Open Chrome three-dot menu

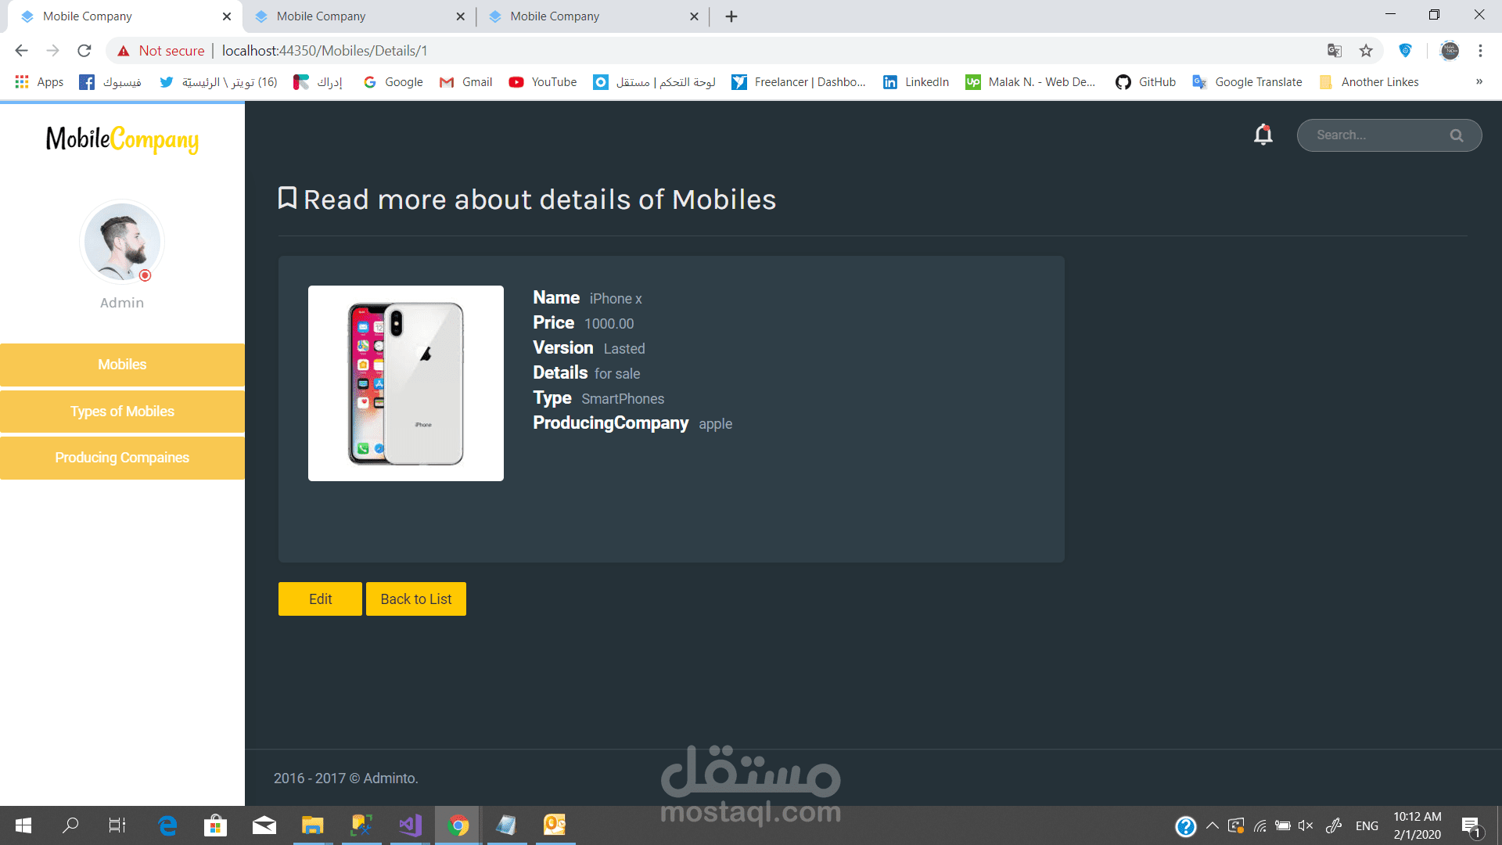point(1480,51)
